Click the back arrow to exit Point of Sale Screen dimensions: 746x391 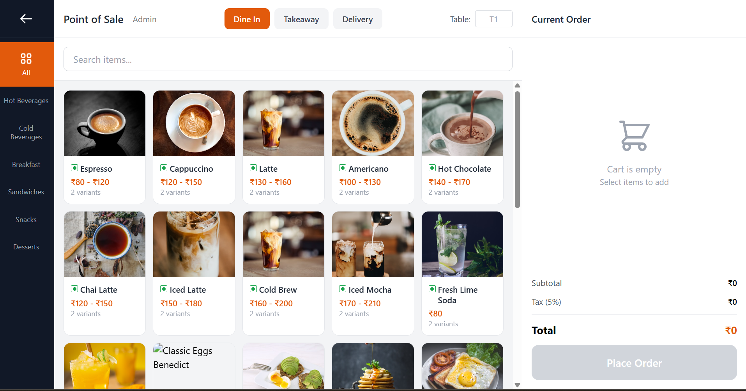point(26,18)
